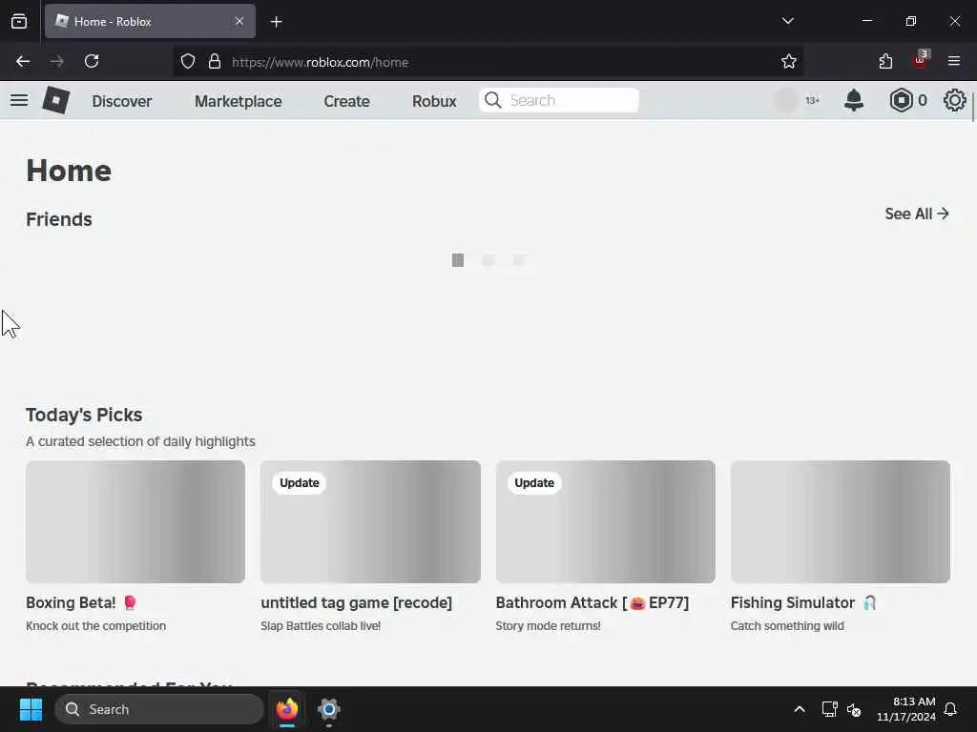View site security padlock info

point(215,61)
